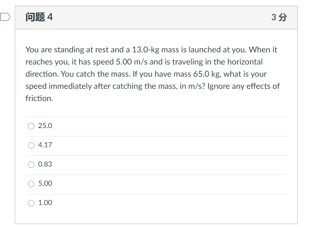Viewport: 316px width, 227px height.
Task: Click the row containing answer 1.00
Action: click(x=157, y=203)
